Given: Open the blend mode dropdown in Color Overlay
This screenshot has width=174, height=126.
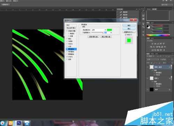Looking at the screenshot, I should pyautogui.click(x=99, y=30).
